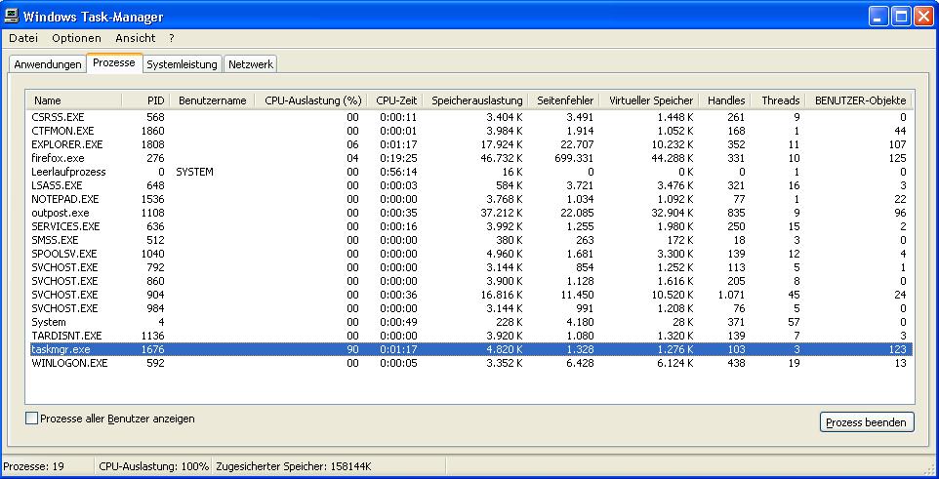Viewport: 939px width, 479px height.
Task: Click 'CPU-Auslastung: 100%' in status bar
Action: tap(153, 466)
